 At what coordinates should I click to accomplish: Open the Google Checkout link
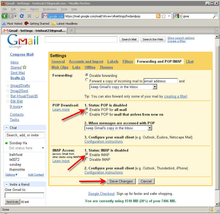(101, 194)
